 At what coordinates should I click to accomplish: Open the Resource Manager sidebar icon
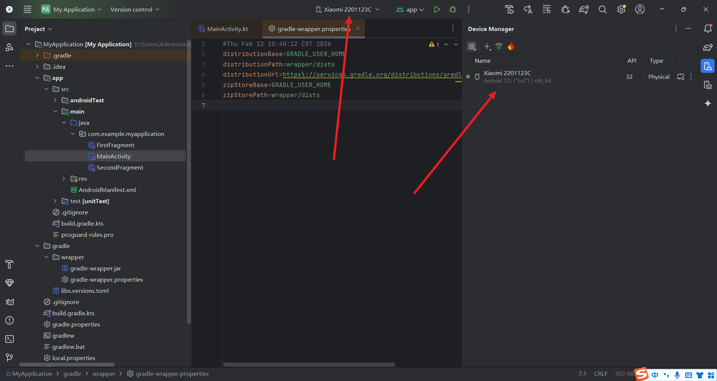pos(10,47)
